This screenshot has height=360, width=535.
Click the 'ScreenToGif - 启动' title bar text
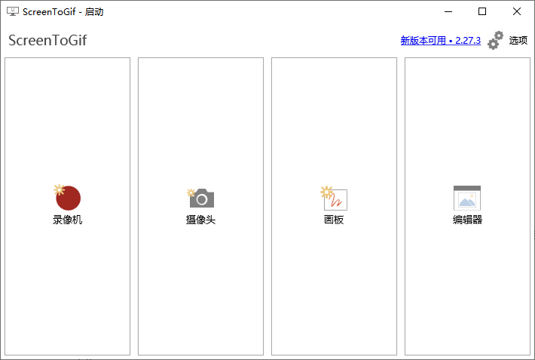tap(63, 11)
